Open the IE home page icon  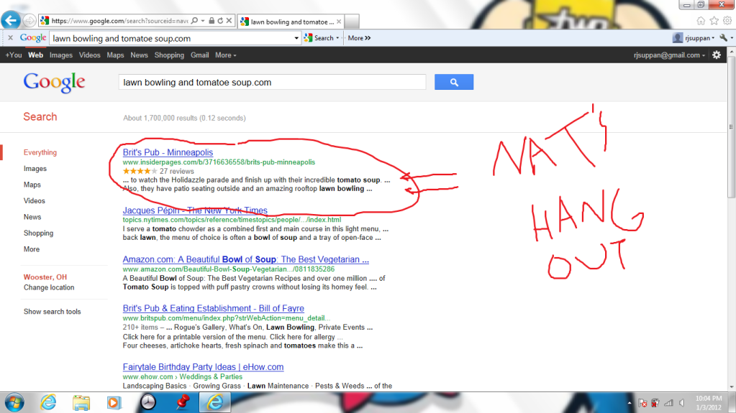[701, 21]
